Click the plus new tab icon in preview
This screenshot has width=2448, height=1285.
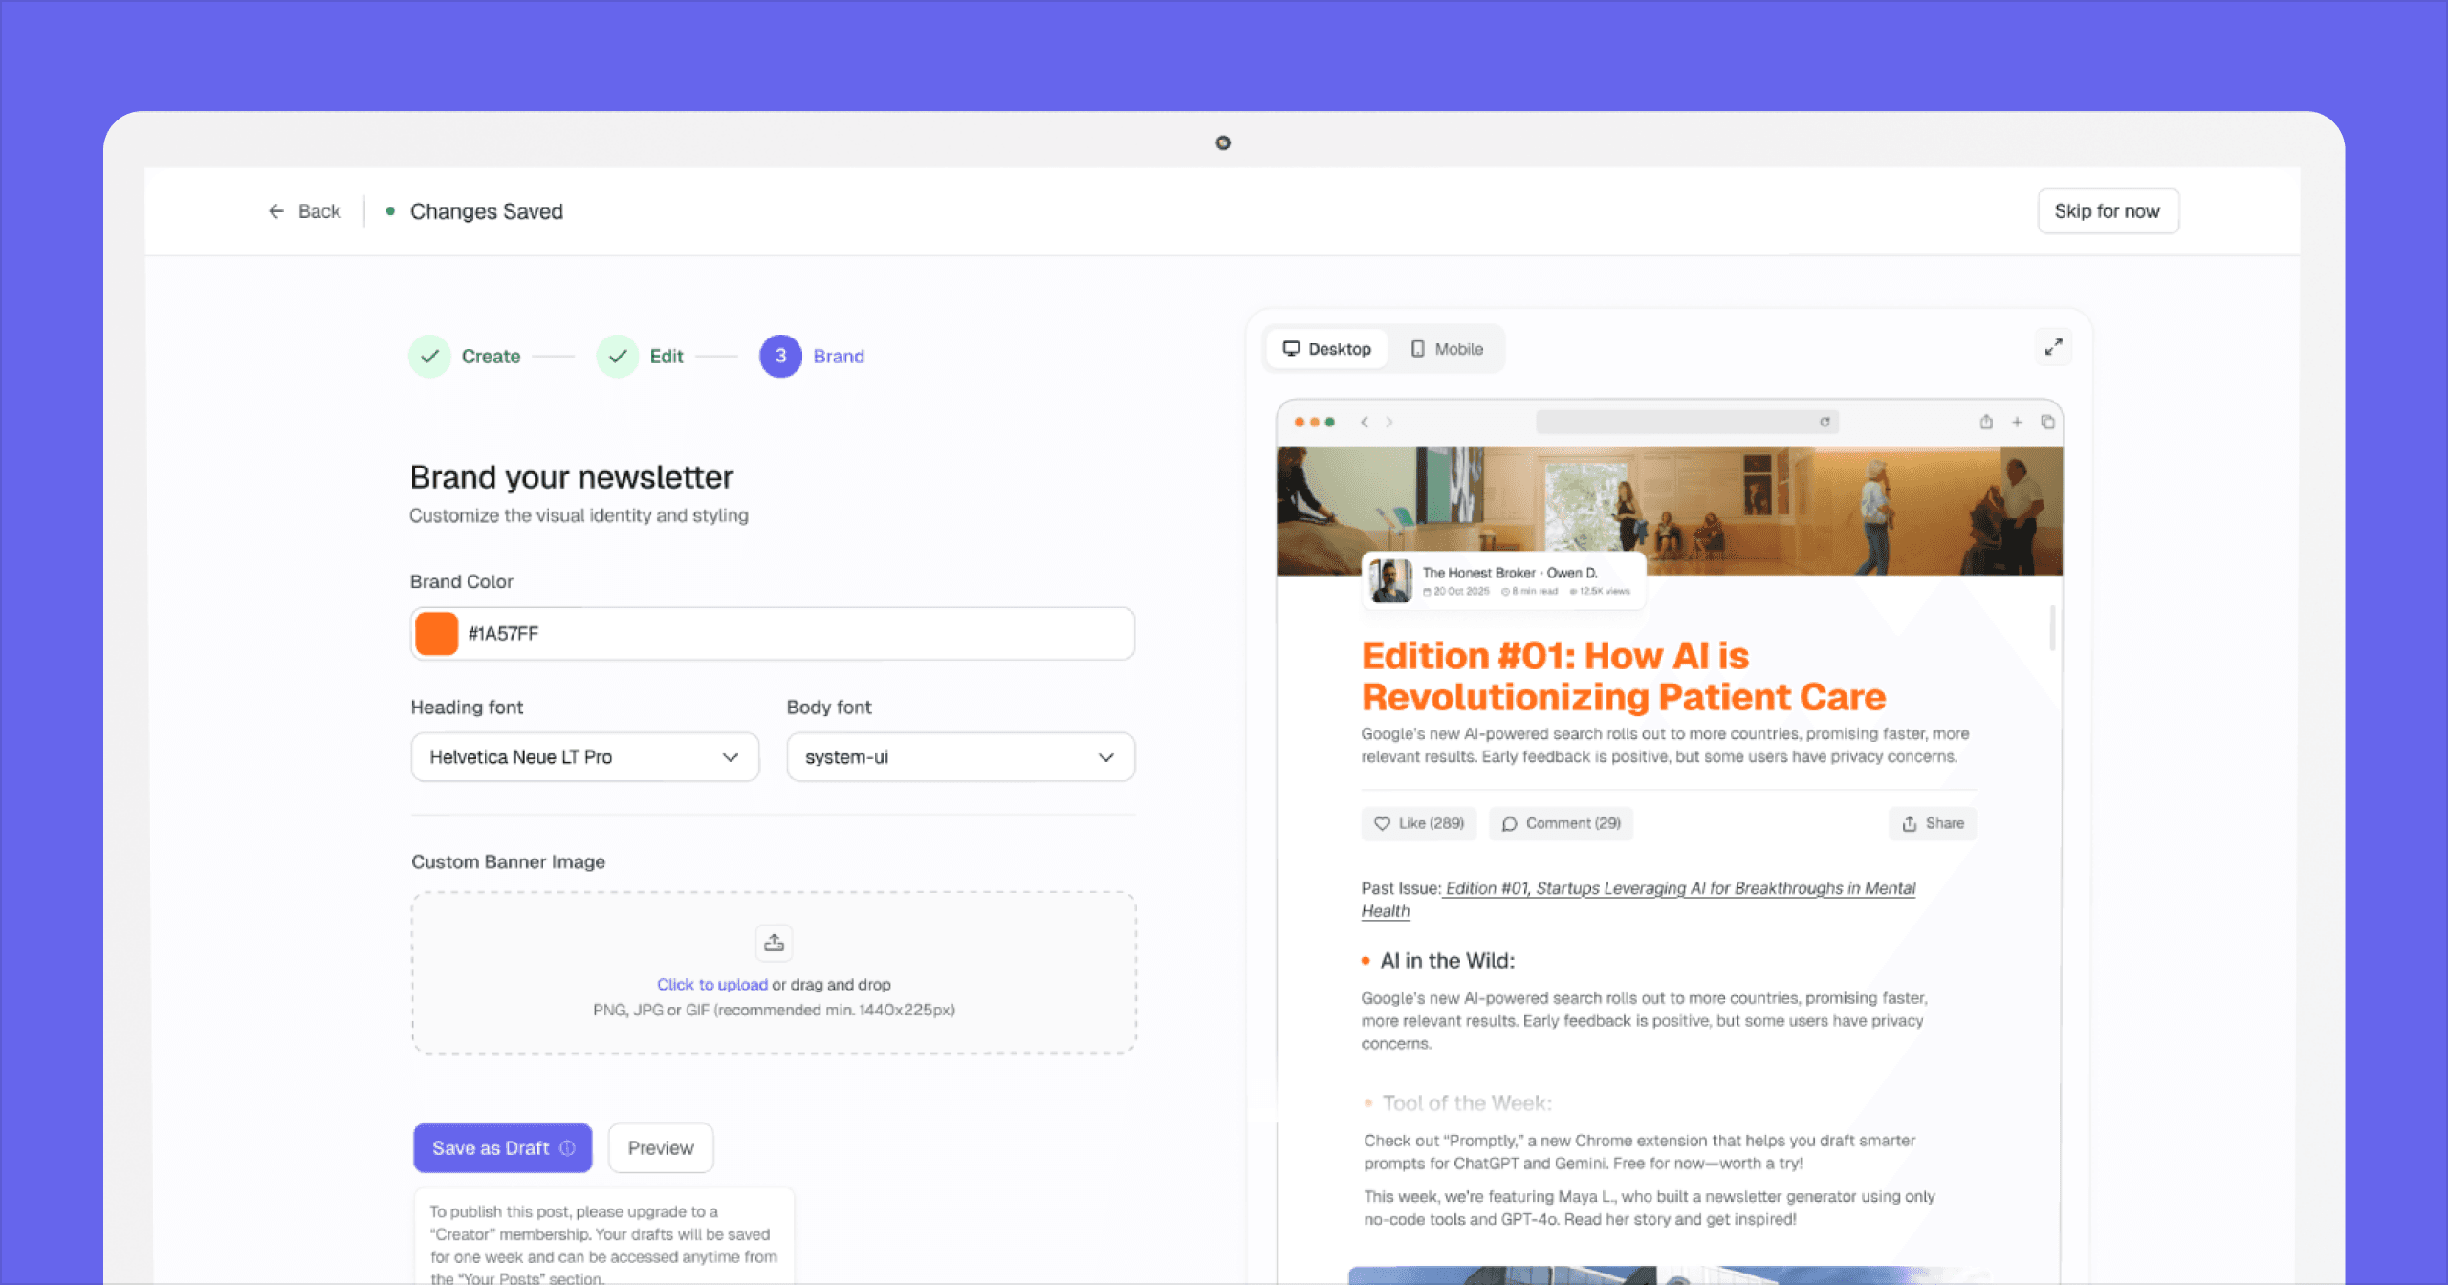pyautogui.click(x=2017, y=422)
